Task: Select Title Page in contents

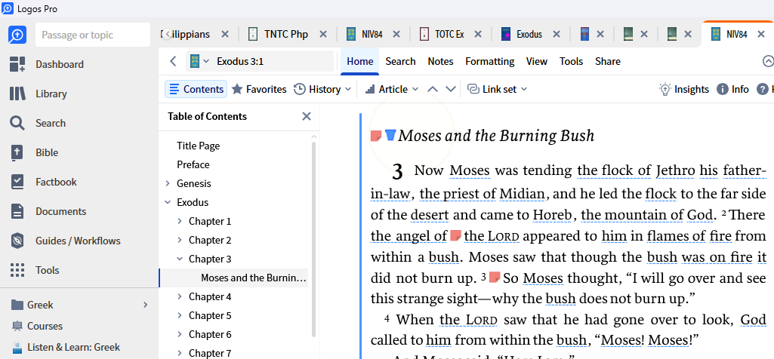Action: click(199, 146)
